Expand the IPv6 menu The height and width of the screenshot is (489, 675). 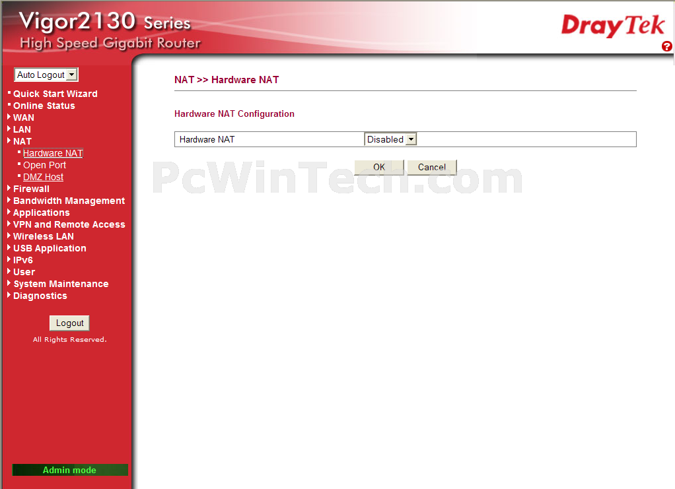coord(23,260)
